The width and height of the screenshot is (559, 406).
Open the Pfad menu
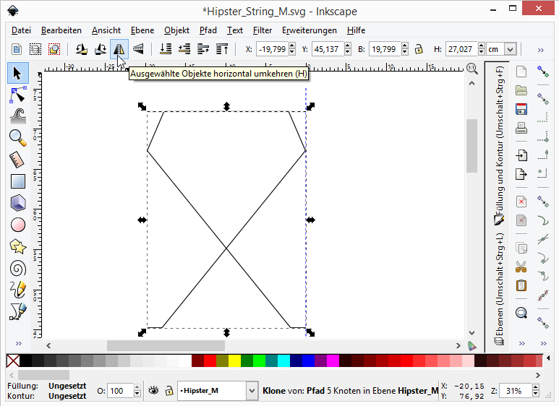click(208, 30)
